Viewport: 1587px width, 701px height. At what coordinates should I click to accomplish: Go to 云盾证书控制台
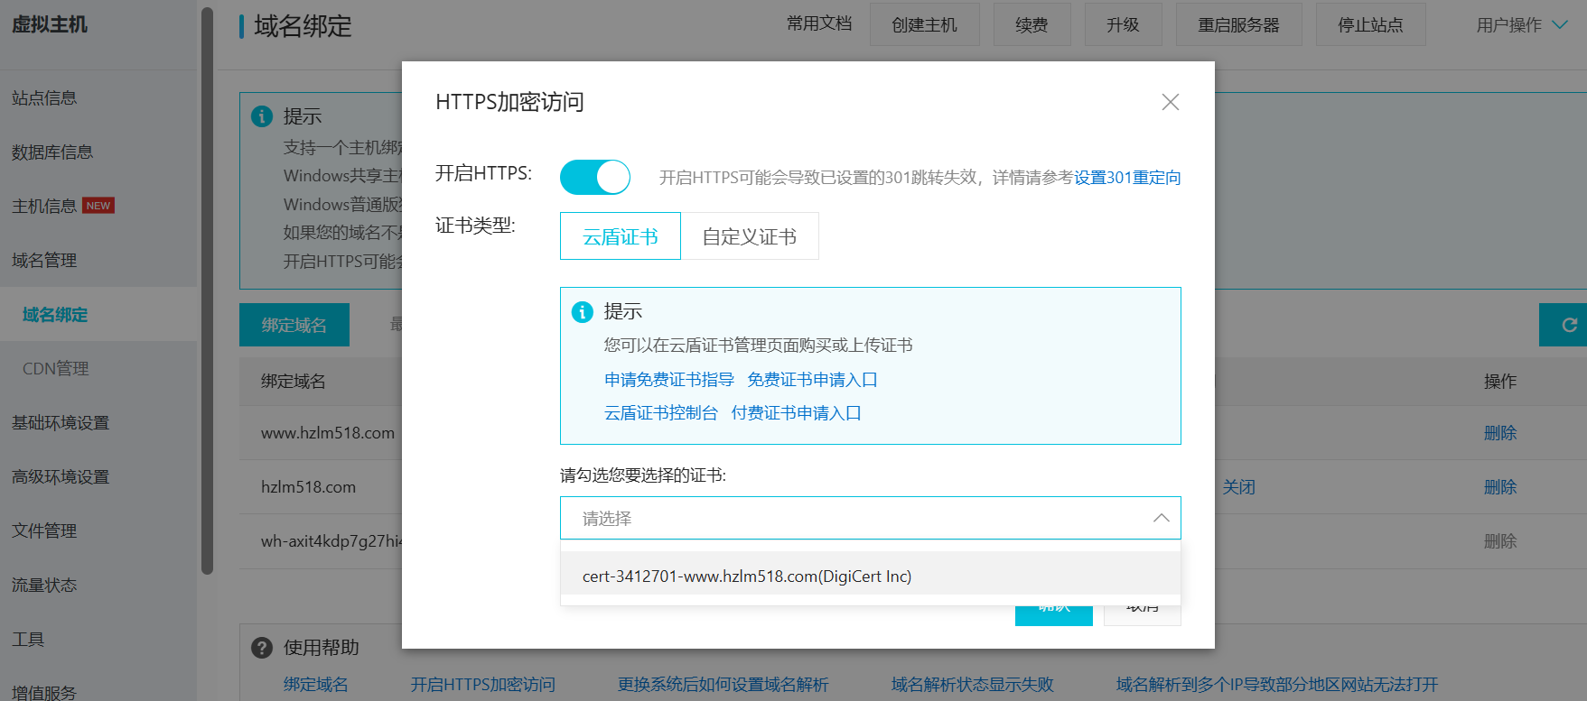(660, 413)
